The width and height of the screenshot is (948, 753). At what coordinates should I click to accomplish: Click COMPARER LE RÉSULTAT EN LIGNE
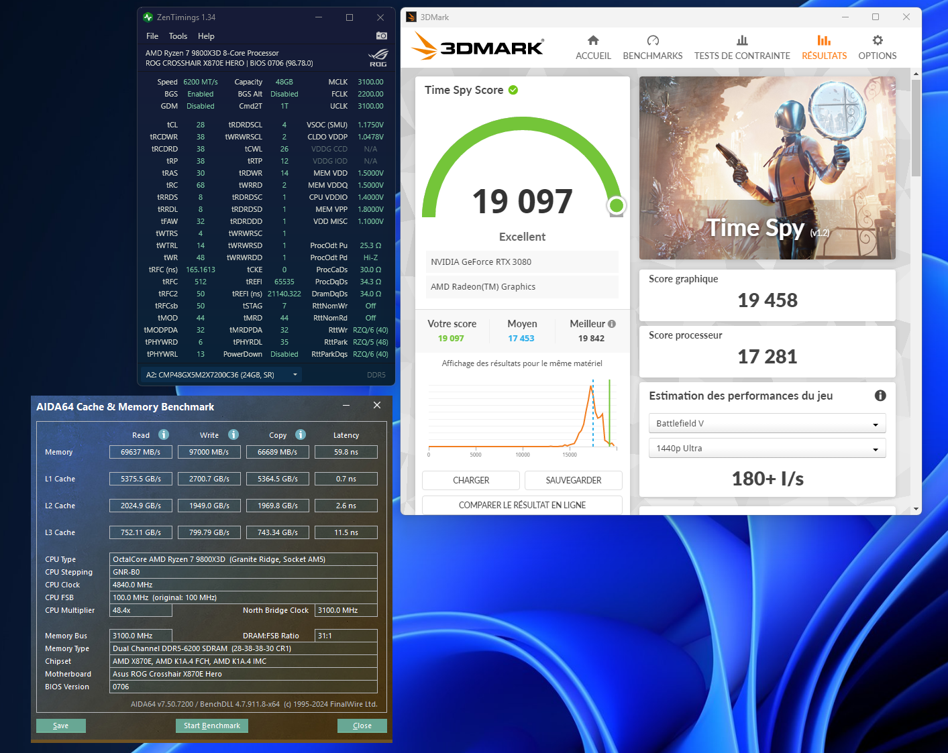coord(522,505)
